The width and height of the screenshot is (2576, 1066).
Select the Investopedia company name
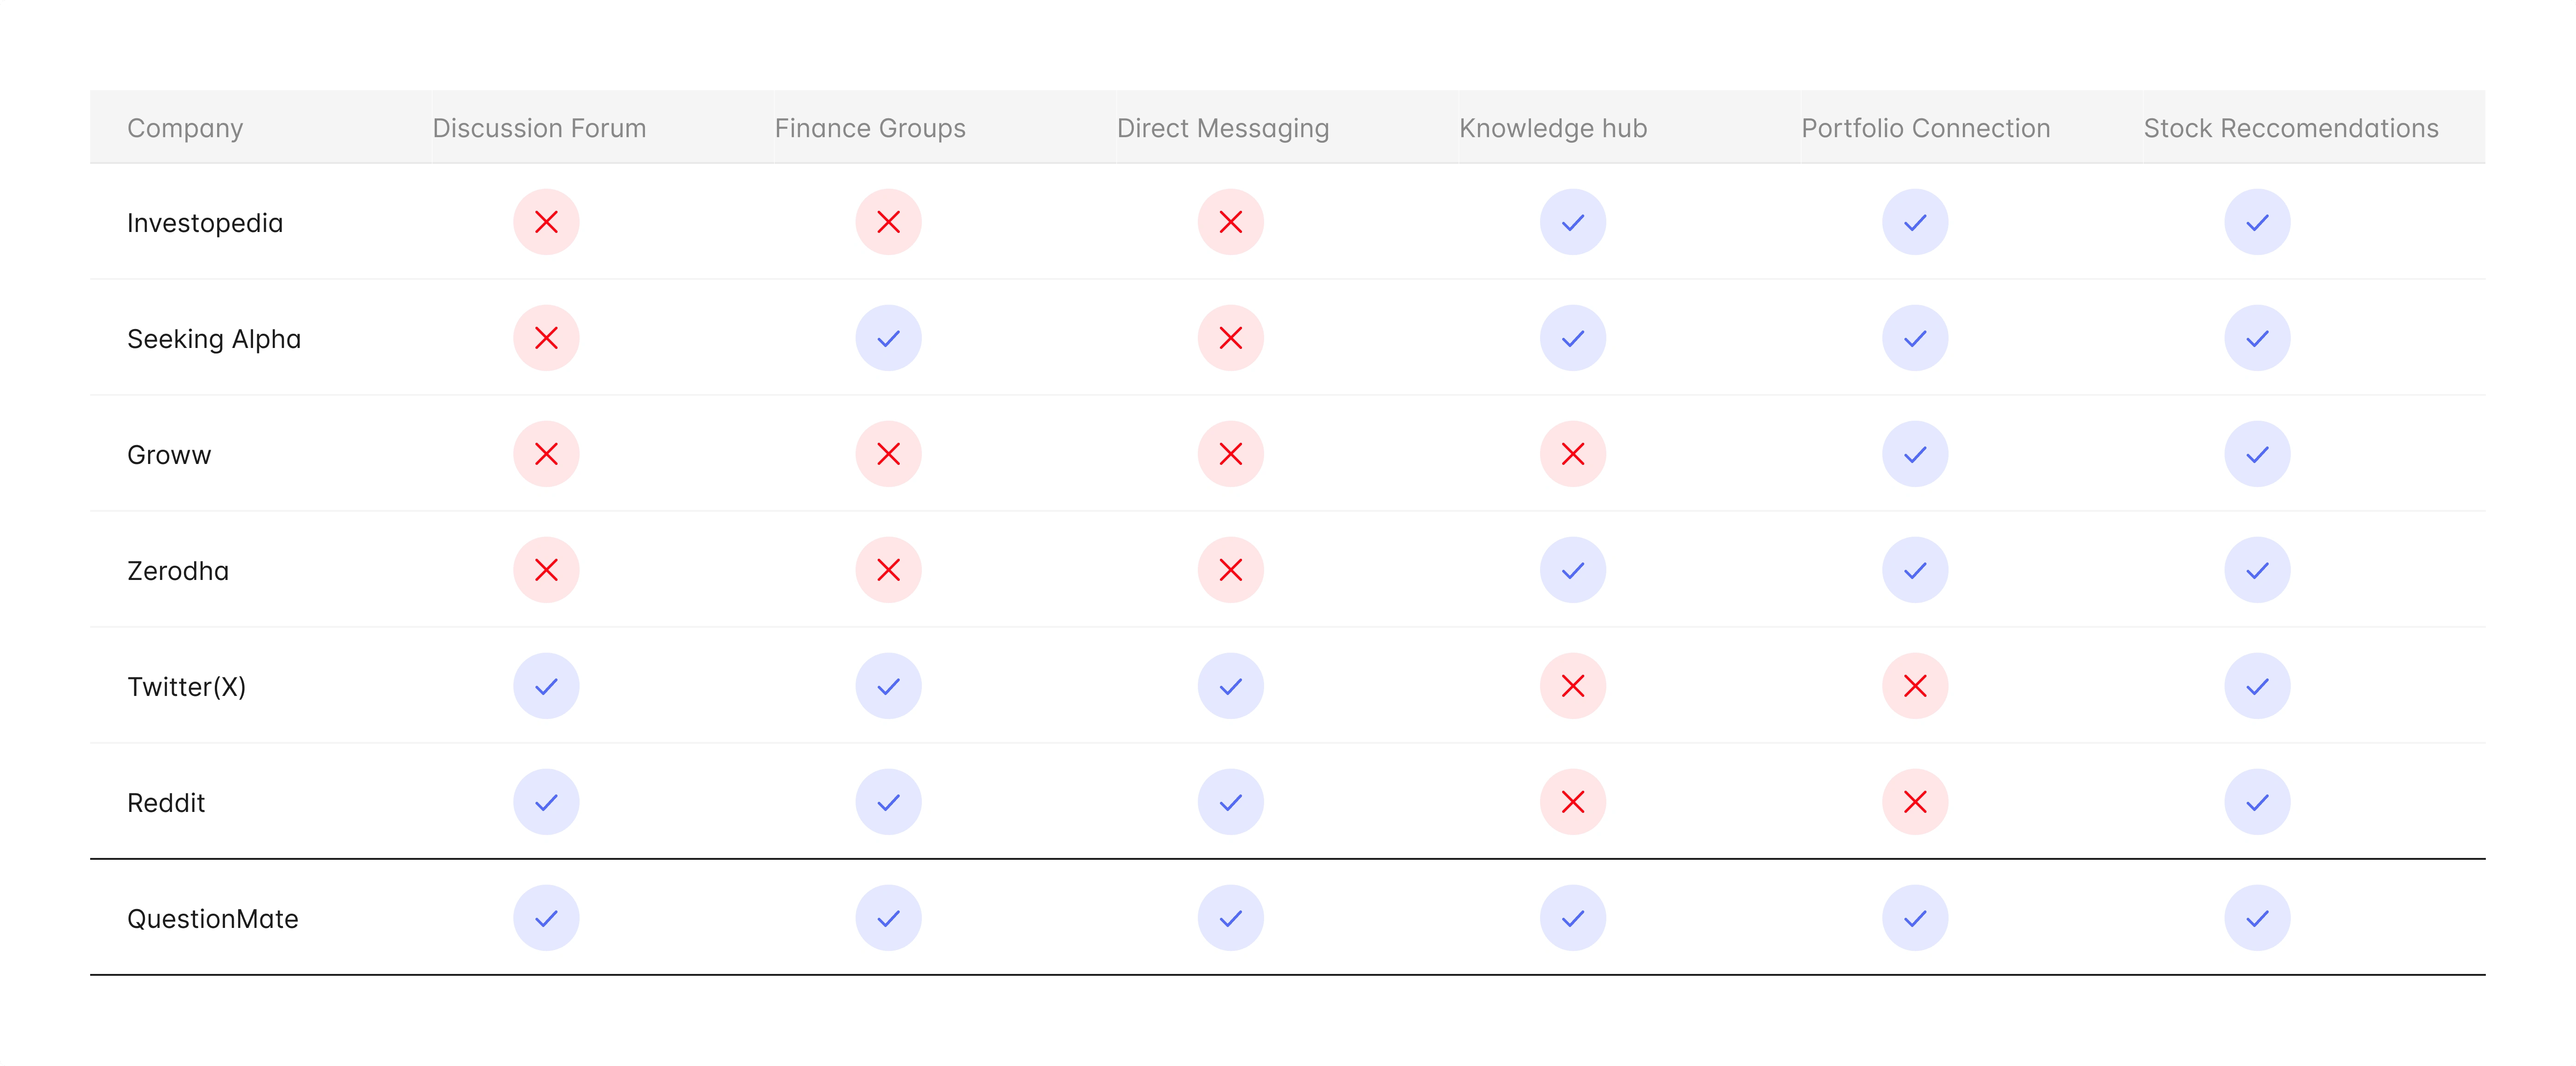pyautogui.click(x=205, y=223)
